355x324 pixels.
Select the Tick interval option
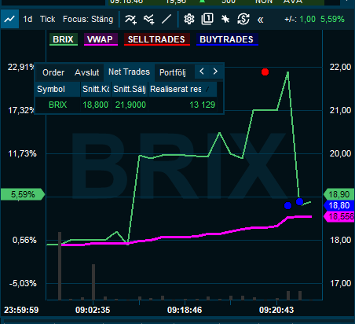47,19
